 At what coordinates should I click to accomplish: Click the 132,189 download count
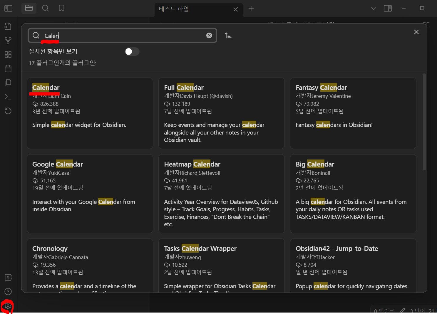tap(181, 104)
